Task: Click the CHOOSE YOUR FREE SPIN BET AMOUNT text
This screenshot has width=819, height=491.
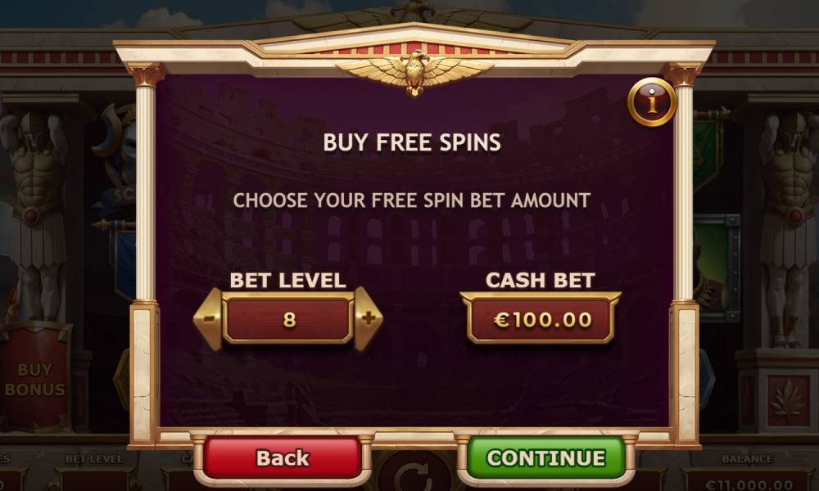Action: pyautogui.click(x=412, y=200)
